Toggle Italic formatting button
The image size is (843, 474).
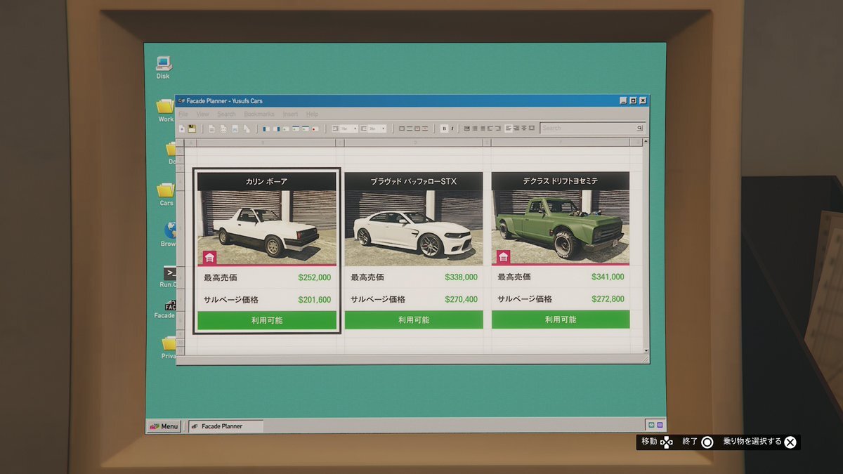452,129
